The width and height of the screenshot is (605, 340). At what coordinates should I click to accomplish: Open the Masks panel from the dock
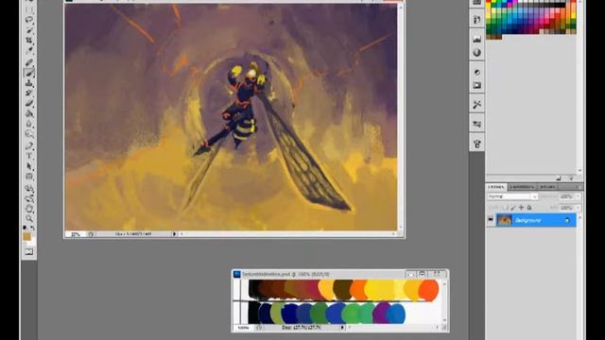(x=476, y=86)
